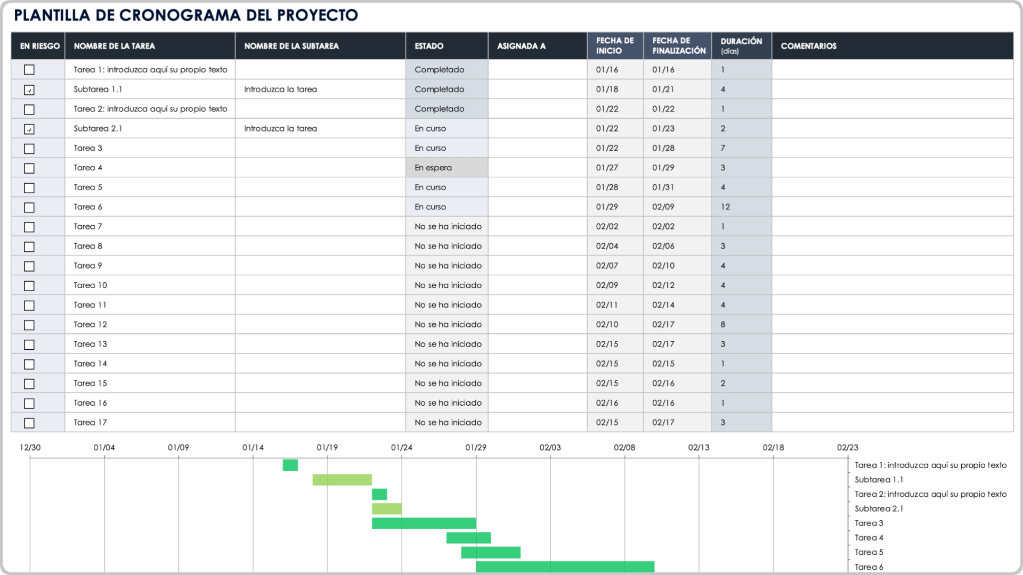Viewport: 1023px width, 575px height.
Task: Select the EN RIESGO column header
Action: 38,46
